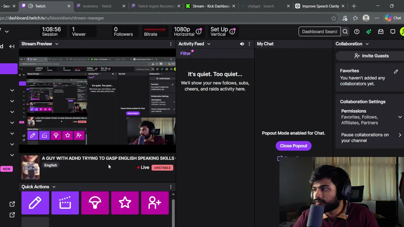The width and height of the screenshot is (404, 227).
Task: Close the Inventory - Twitch tab
Action: pos(124,6)
